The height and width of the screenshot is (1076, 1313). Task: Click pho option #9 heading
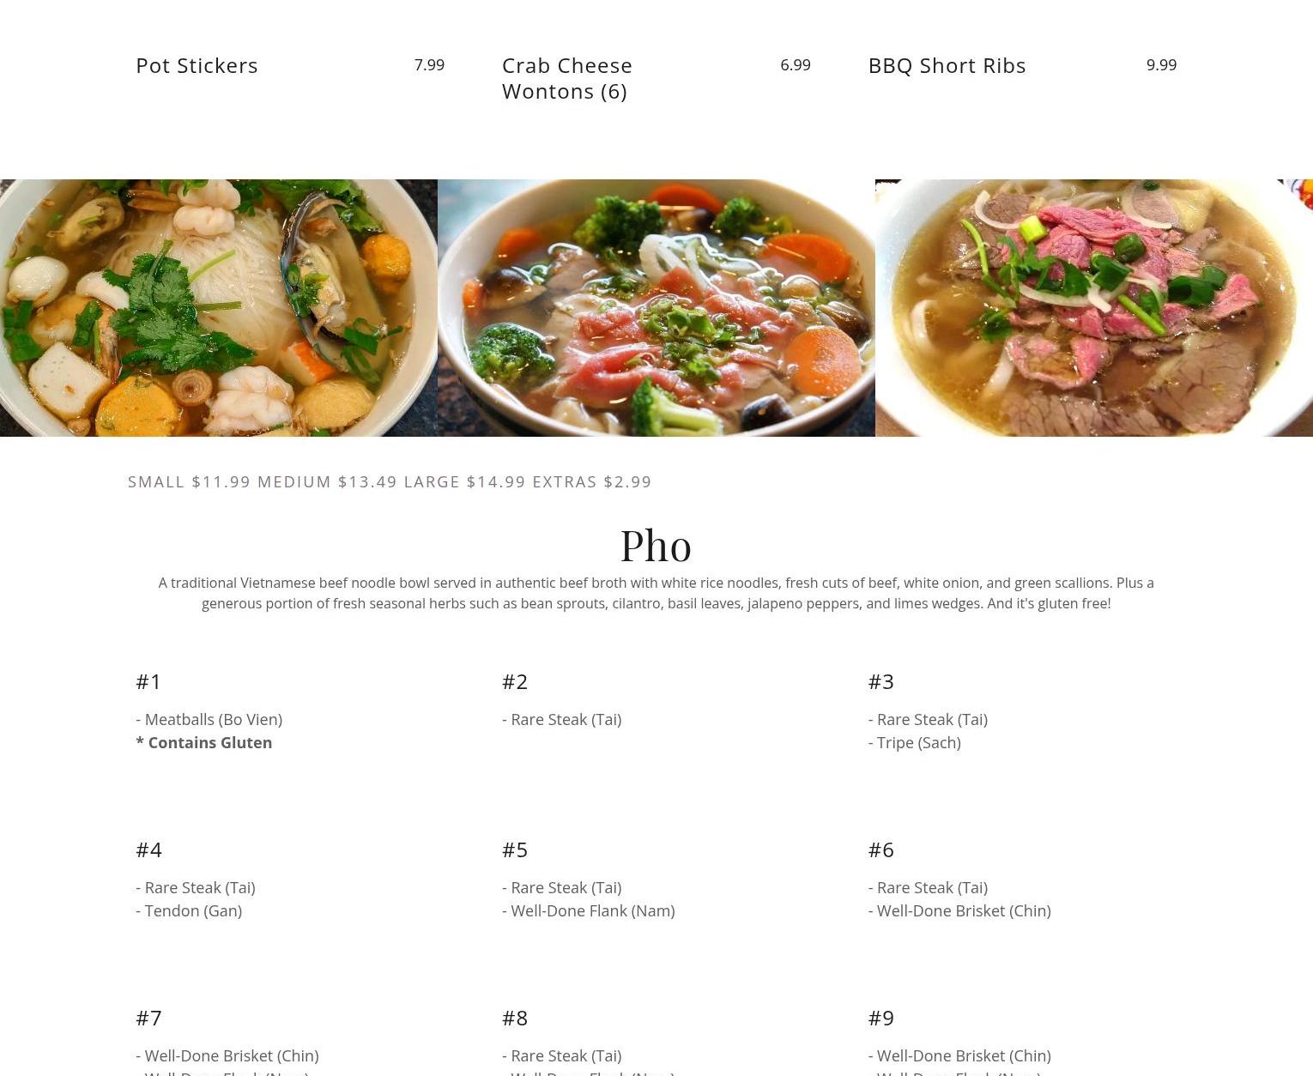(880, 1018)
